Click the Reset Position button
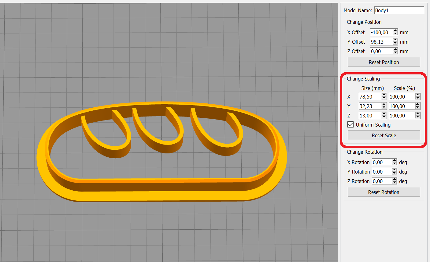This screenshot has height=262, width=430. point(384,62)
